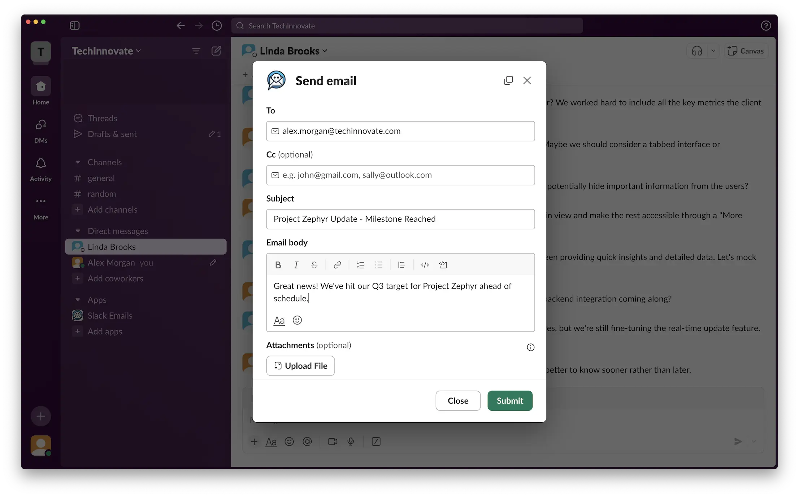Apply inline code formatting

(x=425, y=265)
